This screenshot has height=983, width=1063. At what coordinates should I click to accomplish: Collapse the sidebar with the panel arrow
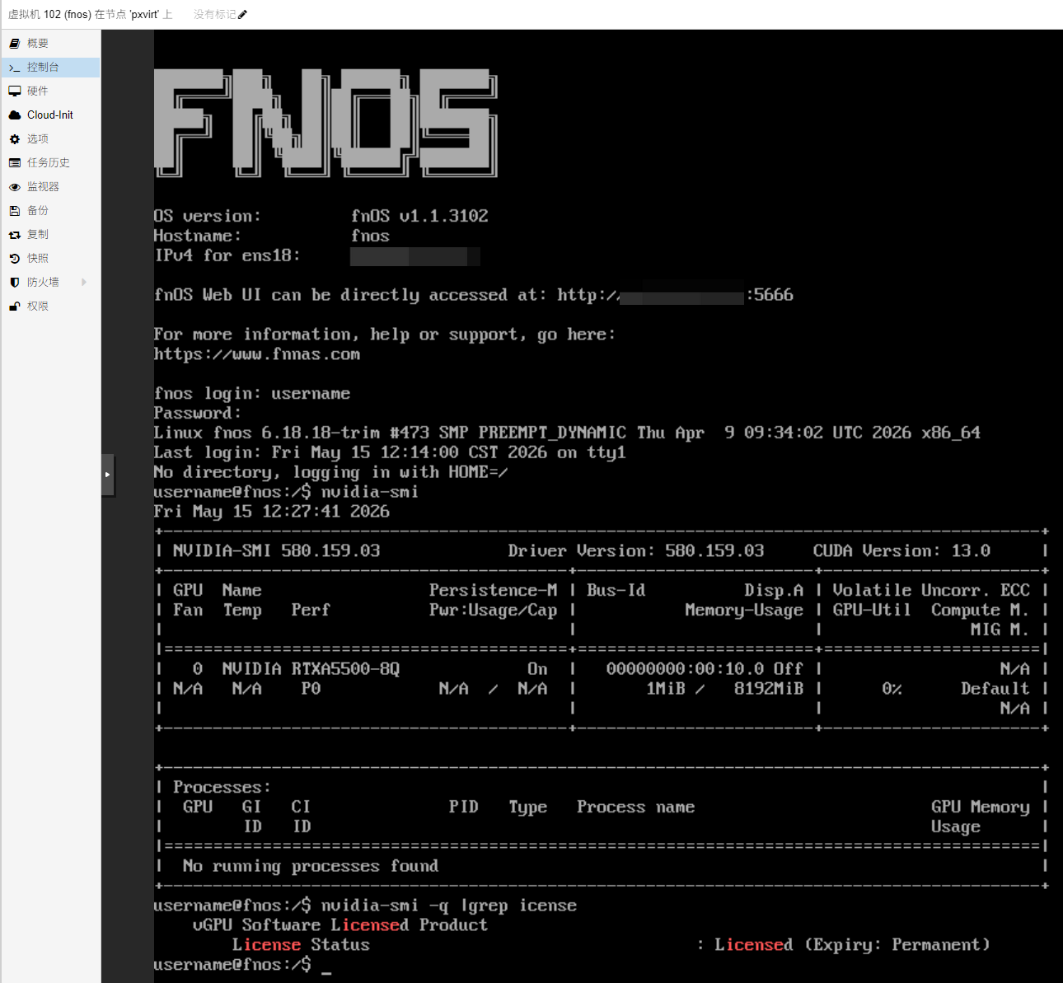108,475
